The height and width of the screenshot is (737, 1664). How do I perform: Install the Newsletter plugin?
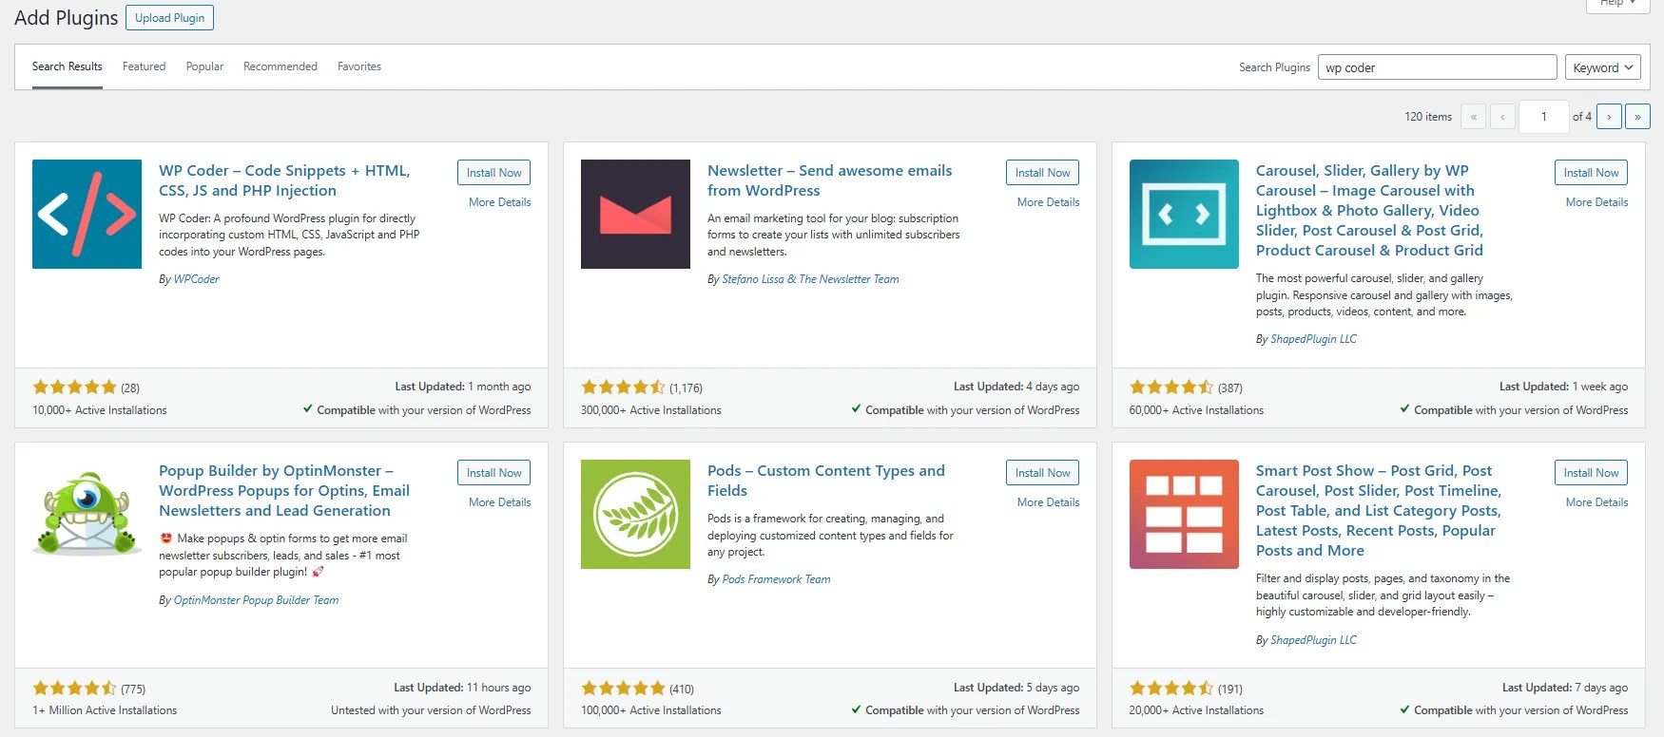click(1042, 173)
